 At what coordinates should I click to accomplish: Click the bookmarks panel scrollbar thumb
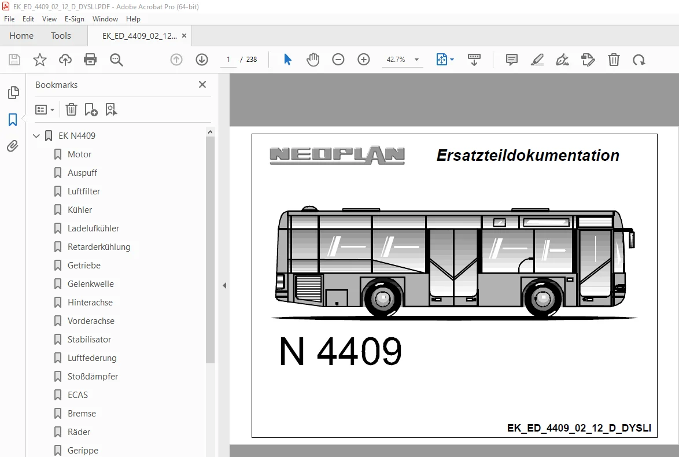tap(210, 249)
